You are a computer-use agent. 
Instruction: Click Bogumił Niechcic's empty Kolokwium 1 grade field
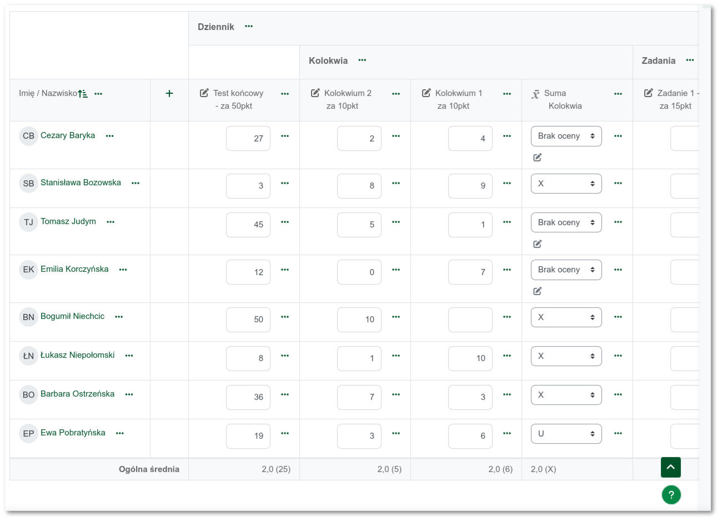click(470, 319)
